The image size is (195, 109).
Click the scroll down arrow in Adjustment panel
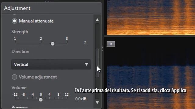click(97, 103)
